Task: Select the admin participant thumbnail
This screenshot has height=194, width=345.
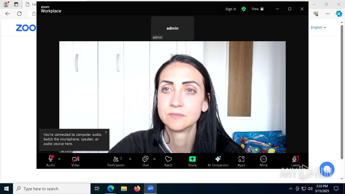Action: 172,28
